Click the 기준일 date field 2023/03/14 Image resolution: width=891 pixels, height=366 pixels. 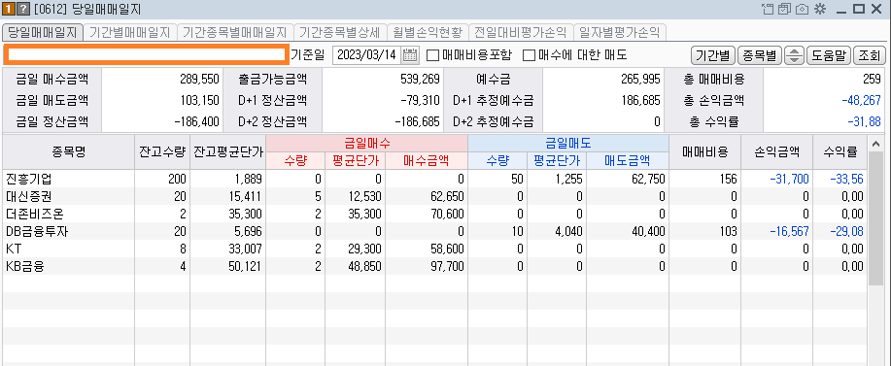coord(366,55)
